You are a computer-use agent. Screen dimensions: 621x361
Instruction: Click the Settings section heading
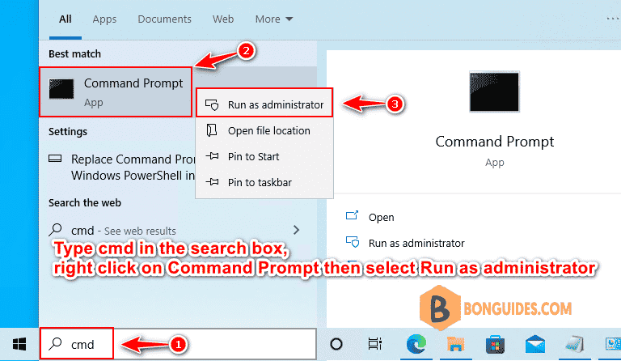click(68, 132)
